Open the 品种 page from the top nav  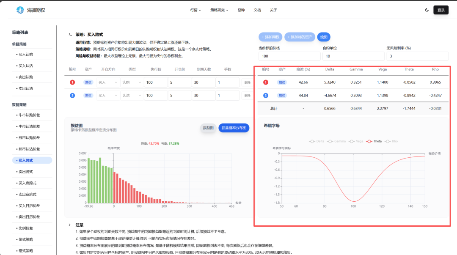(241, 10)
